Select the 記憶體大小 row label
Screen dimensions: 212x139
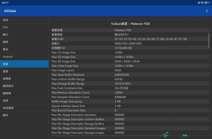58,48
